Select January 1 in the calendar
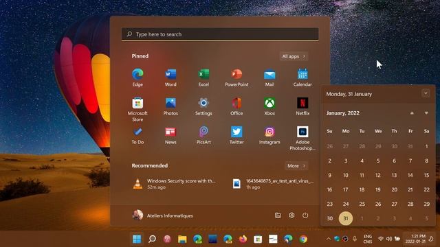This screenshot has width=440, height=247. (x=426, y=146)
